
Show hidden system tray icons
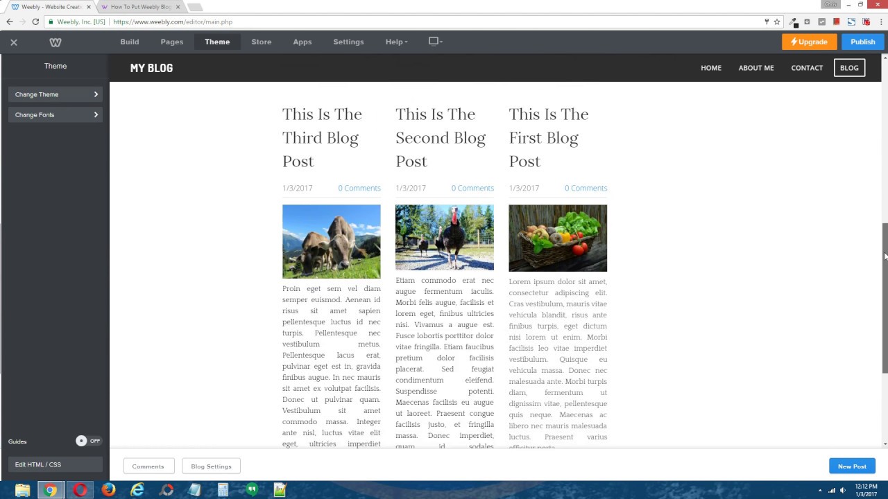tap(819, 490)
